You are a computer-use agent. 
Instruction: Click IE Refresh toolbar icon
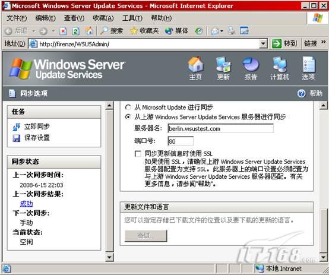tap(76, 31)
